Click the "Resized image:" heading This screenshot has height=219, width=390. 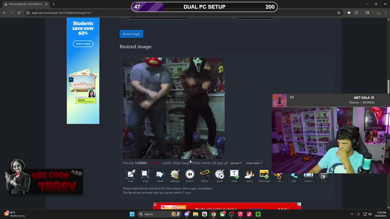click(x=136, y=47)
